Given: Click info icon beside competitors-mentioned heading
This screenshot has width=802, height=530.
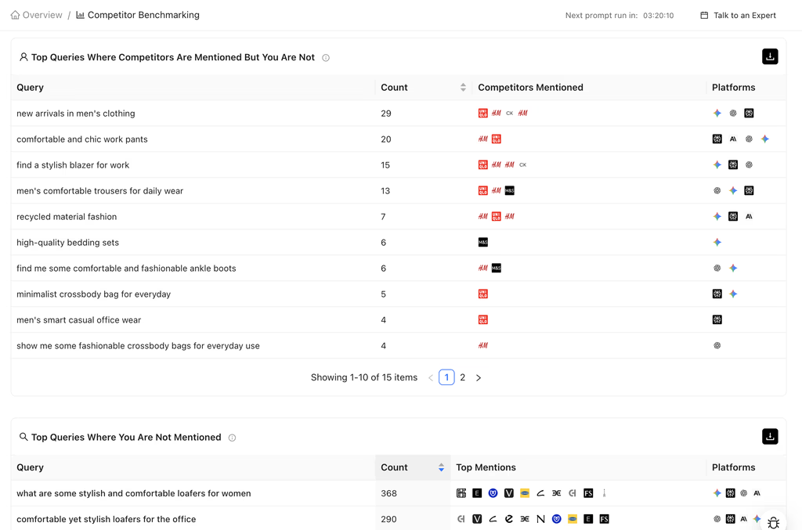Looking at the screenshot, I should pos(326,58).
